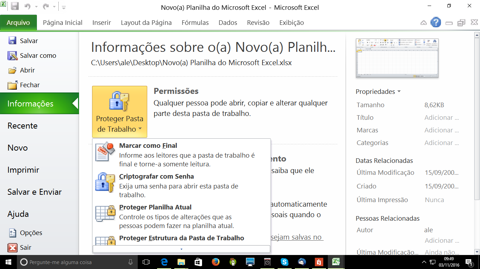Click author name ale
The width and height of the screenshot is (480, 269).
(429, 230)
